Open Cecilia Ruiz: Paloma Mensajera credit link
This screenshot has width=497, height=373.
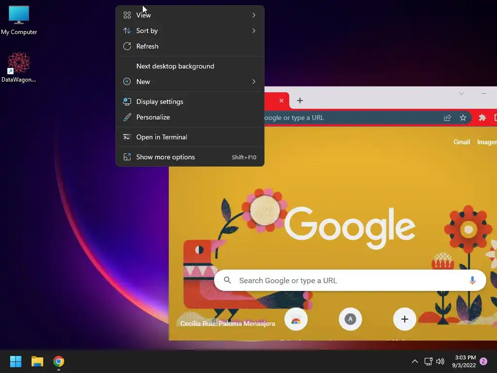[228, 323]
